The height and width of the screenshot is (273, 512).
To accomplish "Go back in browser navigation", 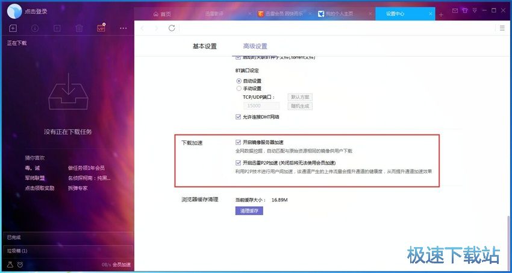I will [142, 28].
